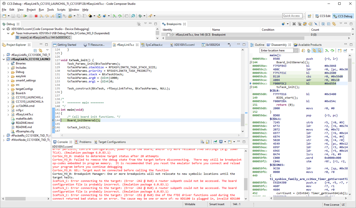Toggle the Connect Target toolbar icon
The image size is (356, 208).
[x=59, y=16]
